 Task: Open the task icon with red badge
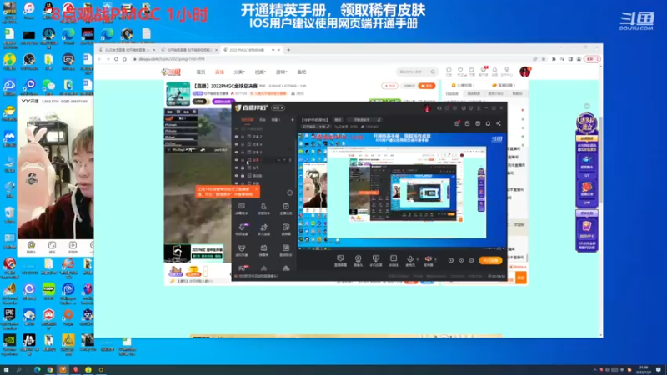point(457,123)
